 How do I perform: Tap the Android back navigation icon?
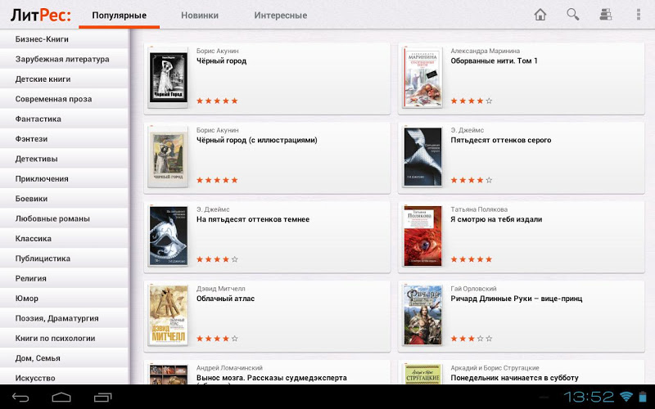click(x=20, y=397)
